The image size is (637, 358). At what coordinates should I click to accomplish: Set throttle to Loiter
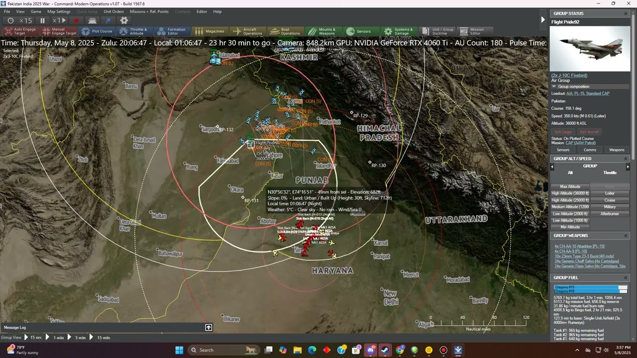[610, 193]
